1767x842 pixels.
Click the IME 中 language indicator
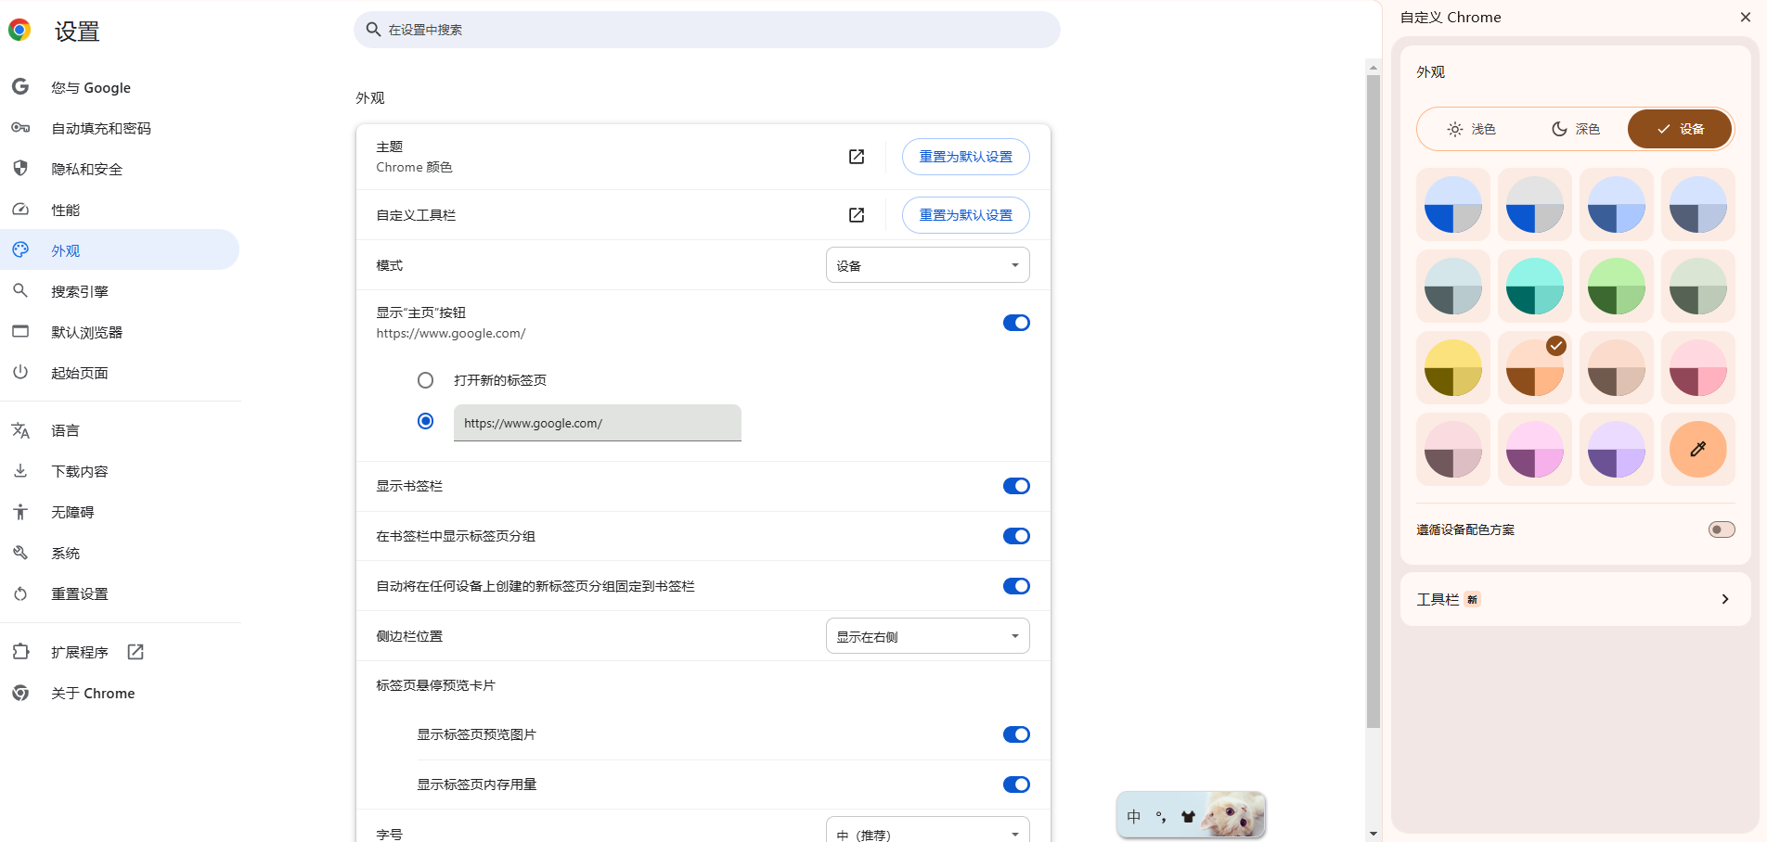coord(1133,817)
